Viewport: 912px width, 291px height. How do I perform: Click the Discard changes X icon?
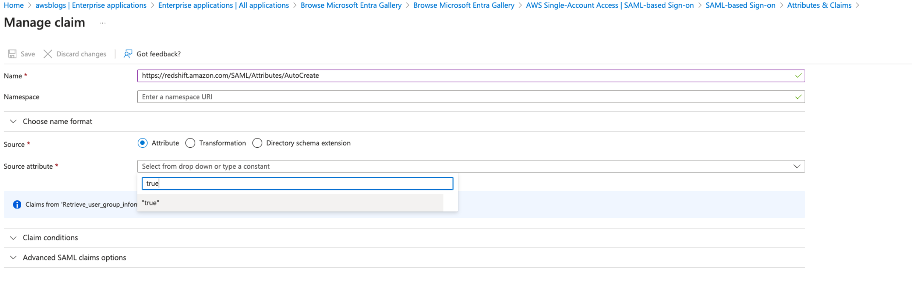point(48,54)
